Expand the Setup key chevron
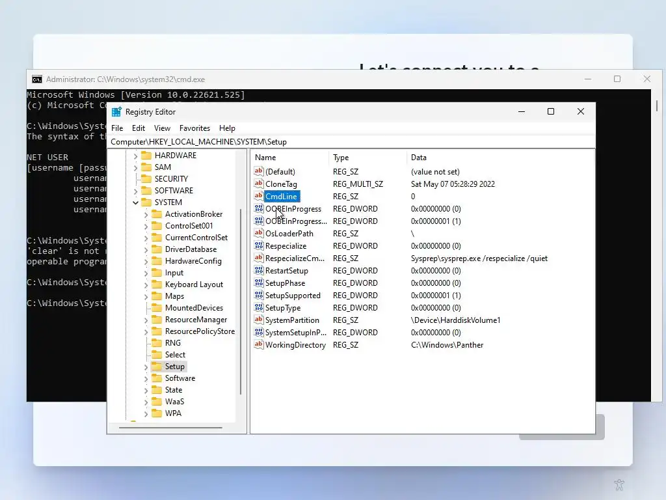The width and height of the screenshot is (666, 500). pos(146,367)
